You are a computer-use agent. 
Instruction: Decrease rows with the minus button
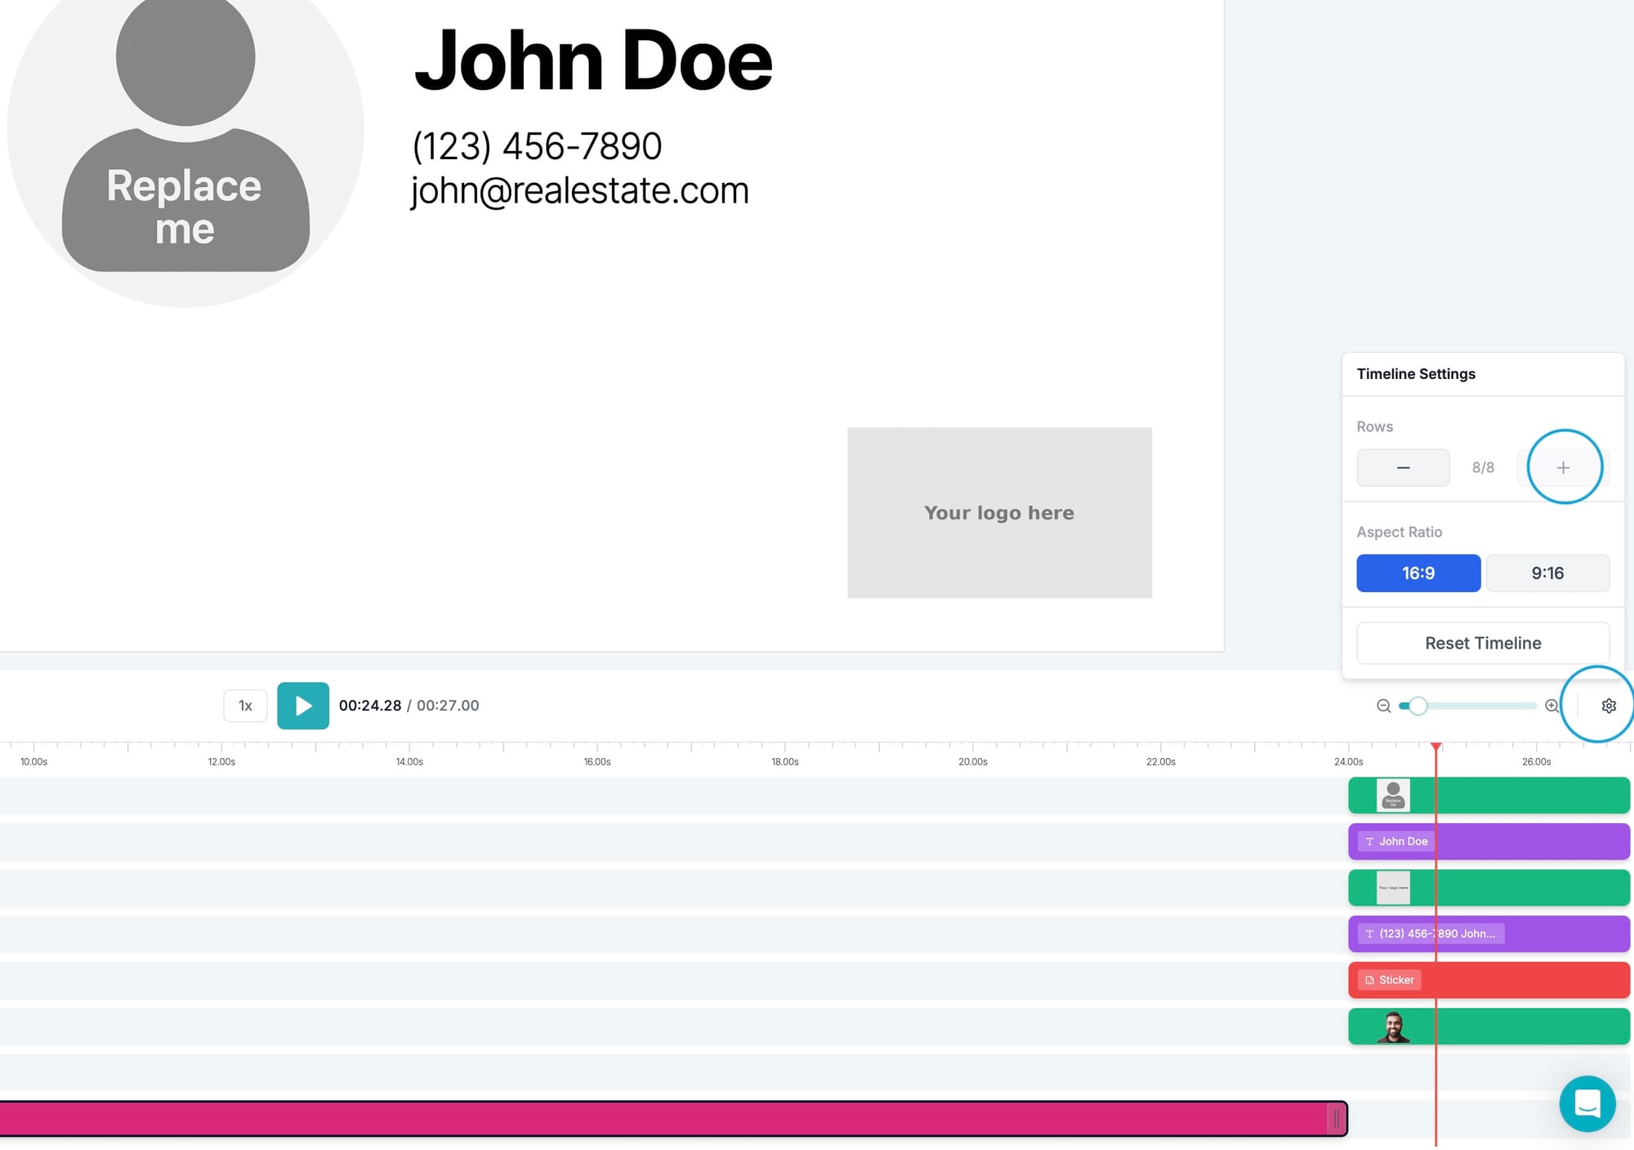(x=1403, y=468)
